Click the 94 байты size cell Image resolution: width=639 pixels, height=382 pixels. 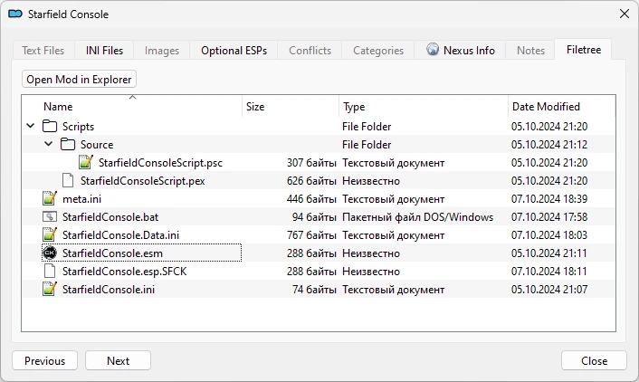(314, 217)
